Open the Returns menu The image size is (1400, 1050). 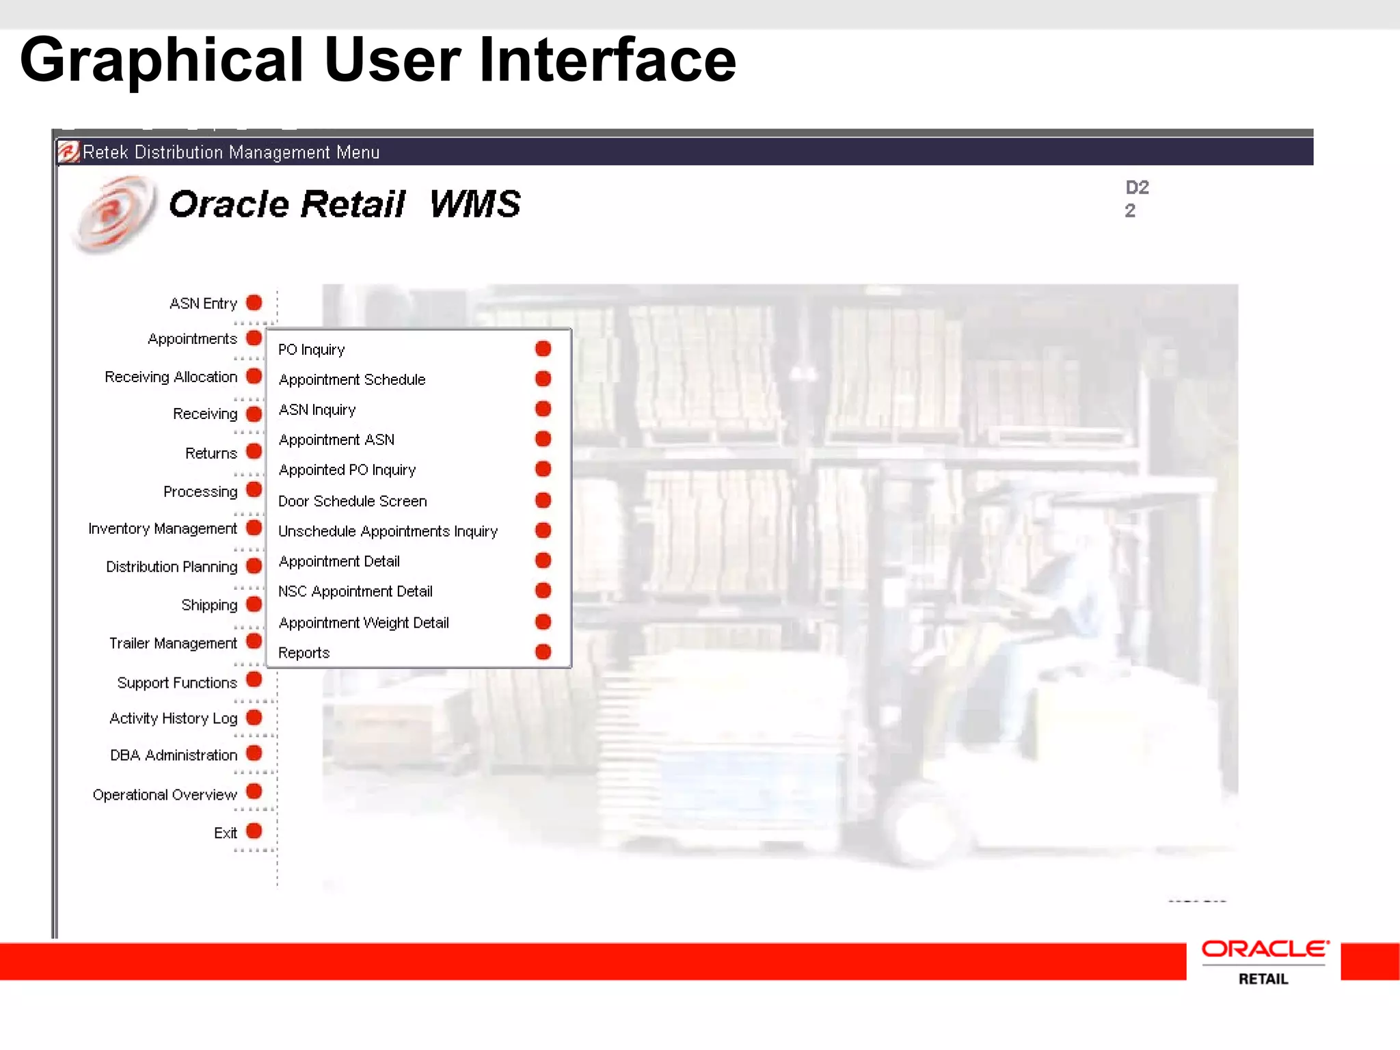point(211,453)
